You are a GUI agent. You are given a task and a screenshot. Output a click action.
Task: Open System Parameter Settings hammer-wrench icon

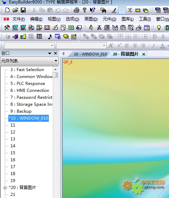click(7, 27)
